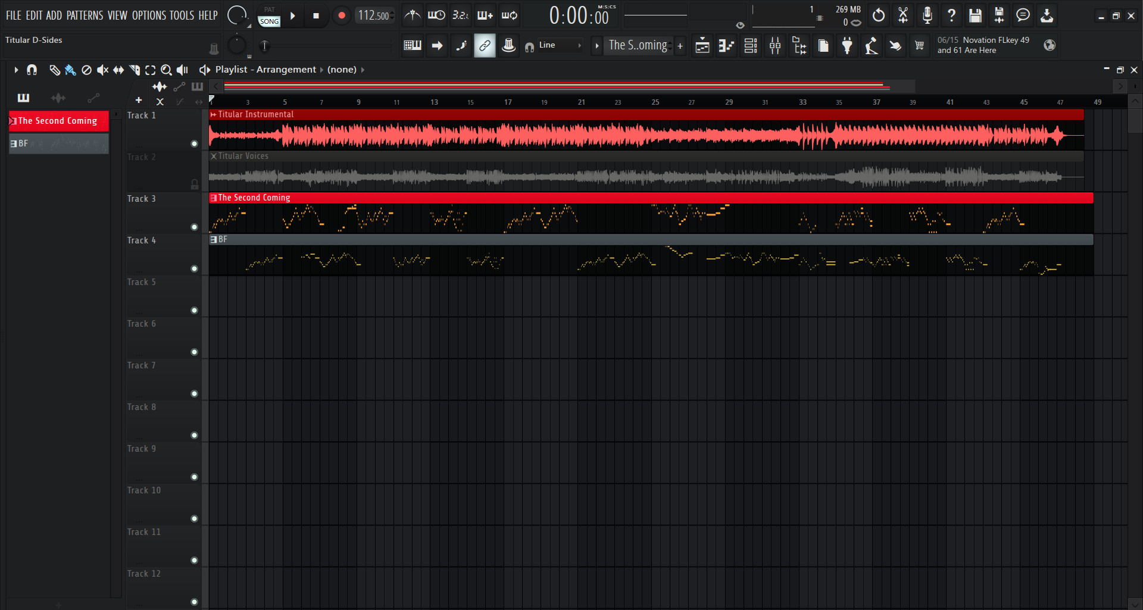
Task: Select the Slice tool in the playlist toolbar
Action: pos(135,70)
